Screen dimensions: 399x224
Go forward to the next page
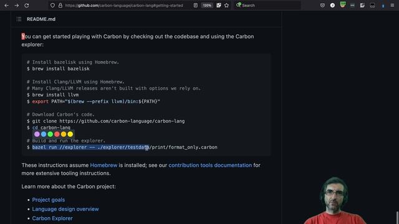tap(17, 6)
